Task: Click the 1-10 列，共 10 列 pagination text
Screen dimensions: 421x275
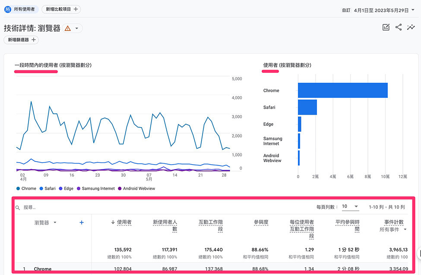Action: click(x=386, y=207)
